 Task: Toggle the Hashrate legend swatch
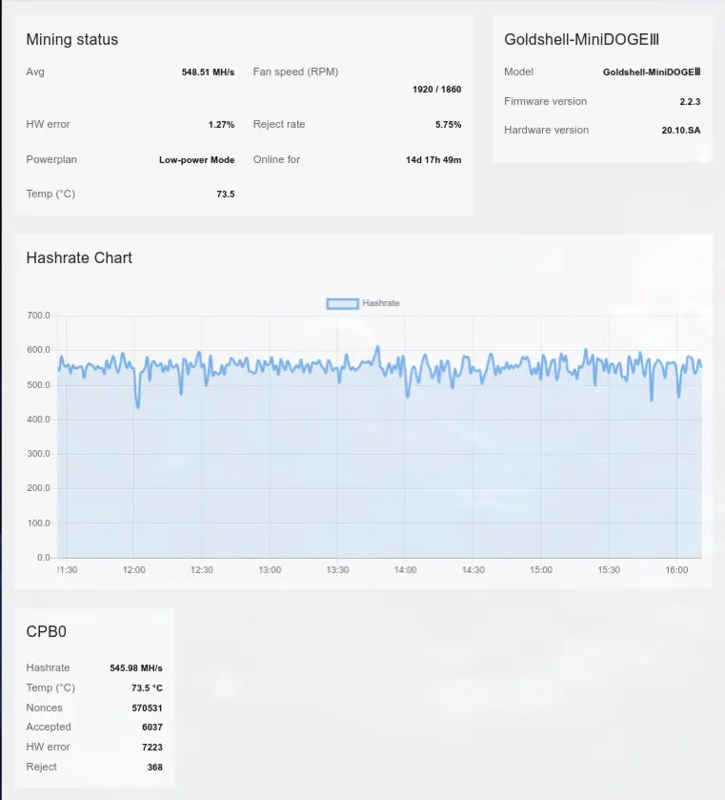click(x=343, y=303)
